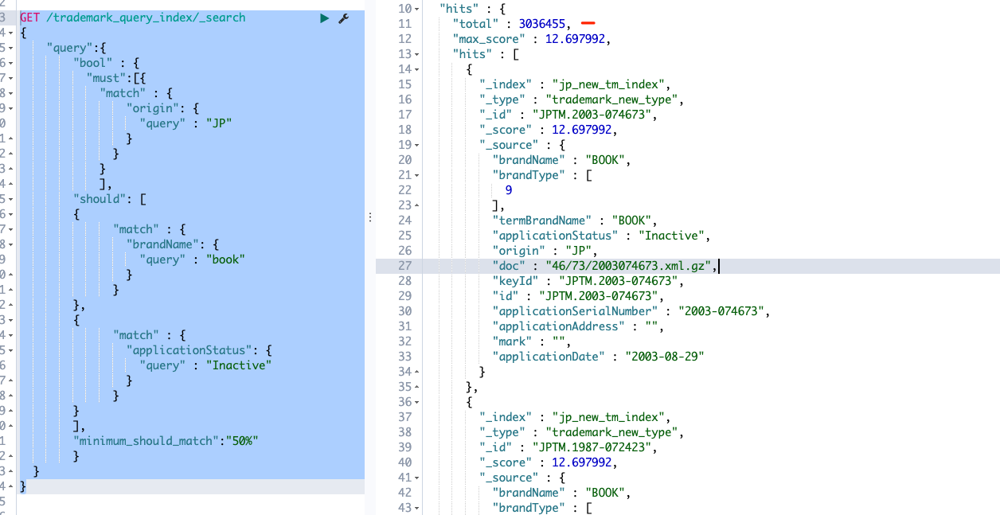The image size is (1000, 515).
Task: Click the splitter bar between the two editors
Action: point(369,215)
